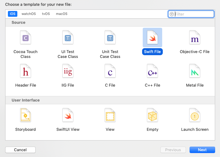Screen dimensions: 220x157
Task: Choose the Storyboard template icon
Action: pyautogui.click(x=26, y=116)
